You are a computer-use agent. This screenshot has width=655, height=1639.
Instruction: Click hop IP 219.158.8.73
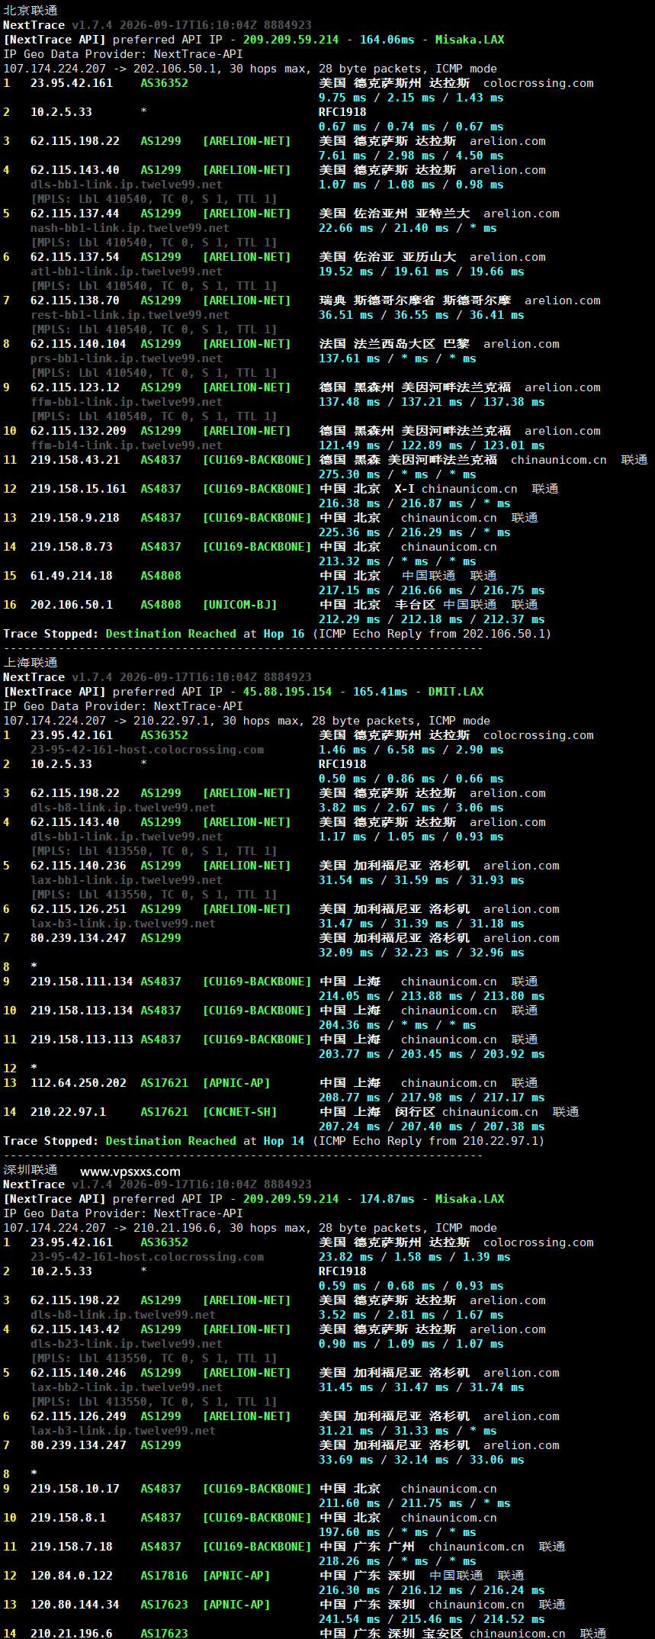[72, 547]
